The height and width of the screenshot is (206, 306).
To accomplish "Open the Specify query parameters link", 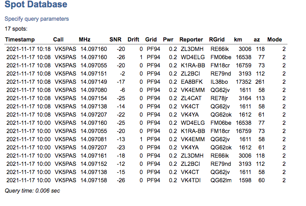I will coord(37,19).
